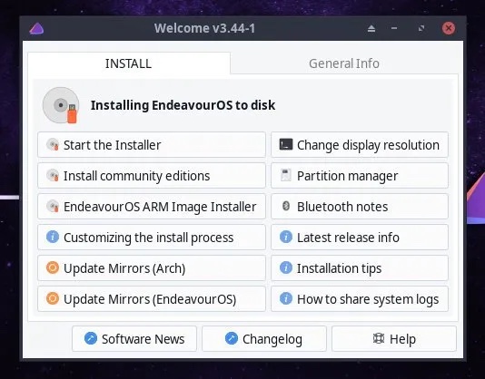Select the INSTALL tab
This screenshot has width=485, height=379.
(x=129, y=63)
